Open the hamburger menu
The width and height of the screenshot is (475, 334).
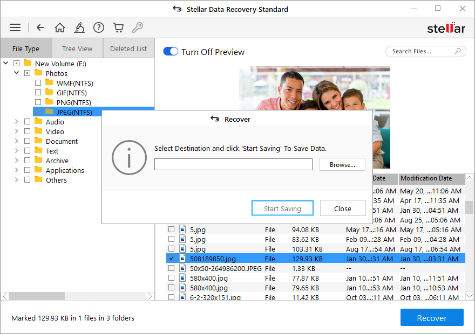click(x=15, y=27)
